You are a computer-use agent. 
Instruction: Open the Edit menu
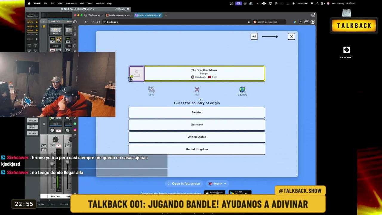click(52, 3)
